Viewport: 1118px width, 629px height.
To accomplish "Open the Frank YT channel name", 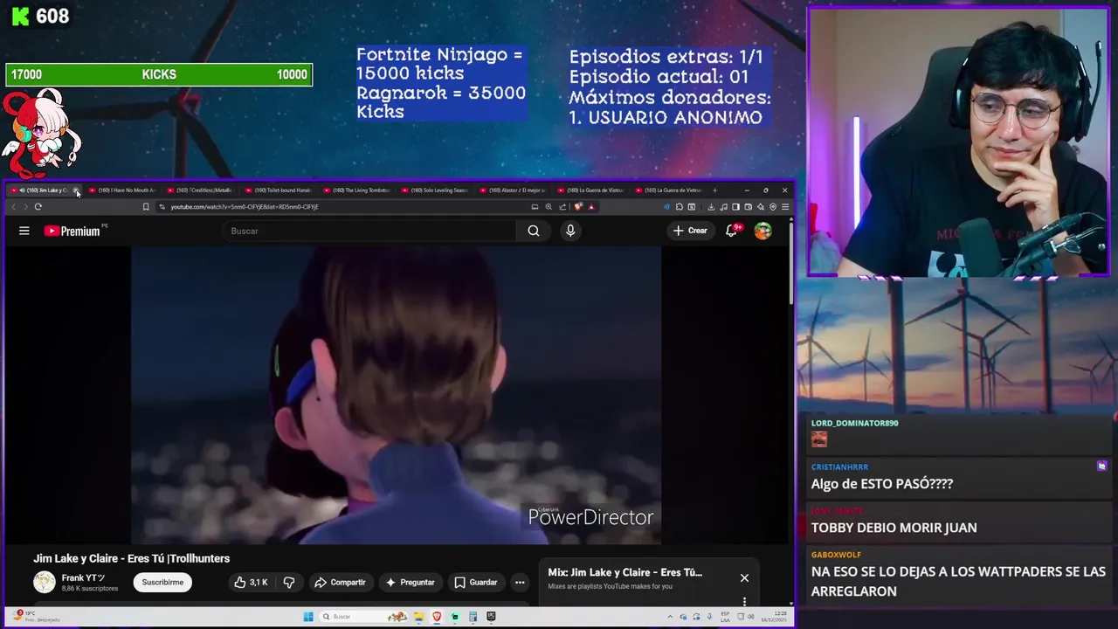I will pos(83,577).
